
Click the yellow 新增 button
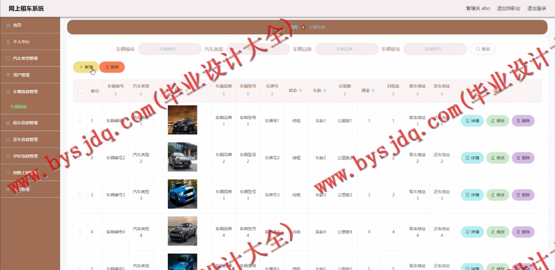click(x=86, y=67)
